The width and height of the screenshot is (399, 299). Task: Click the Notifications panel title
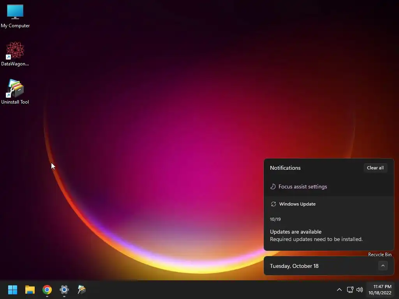coord(285,168)
